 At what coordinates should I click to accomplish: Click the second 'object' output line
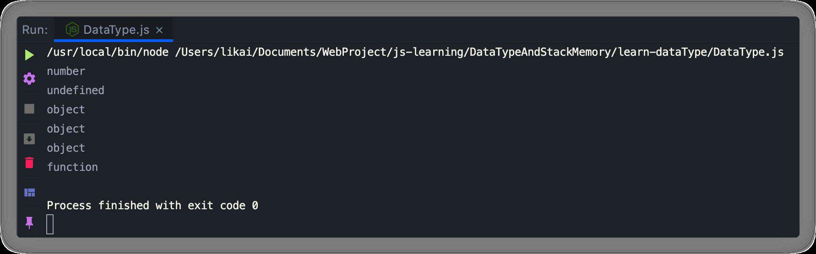click(66, 129)
